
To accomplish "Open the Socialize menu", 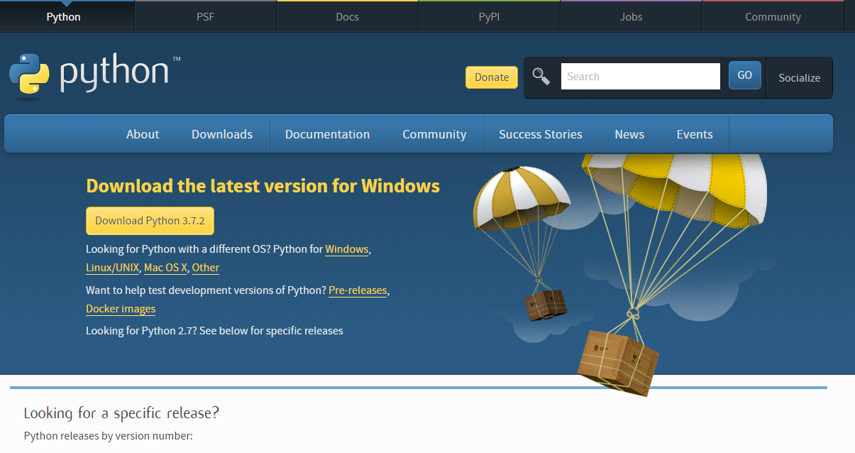I will click(799, 78).
